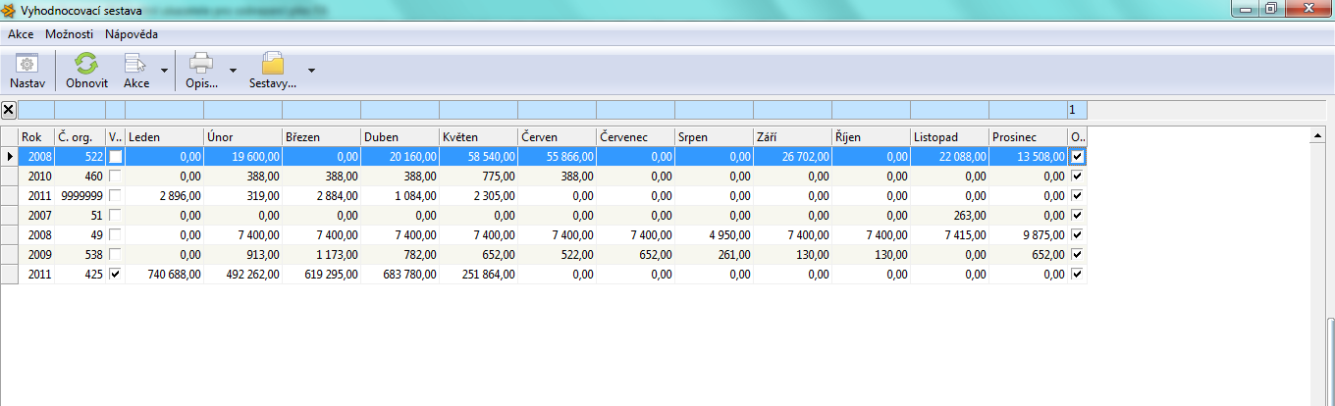1335x406 pixels.
Task: Click the filter field under Rok column
Action: coord(36,110)
